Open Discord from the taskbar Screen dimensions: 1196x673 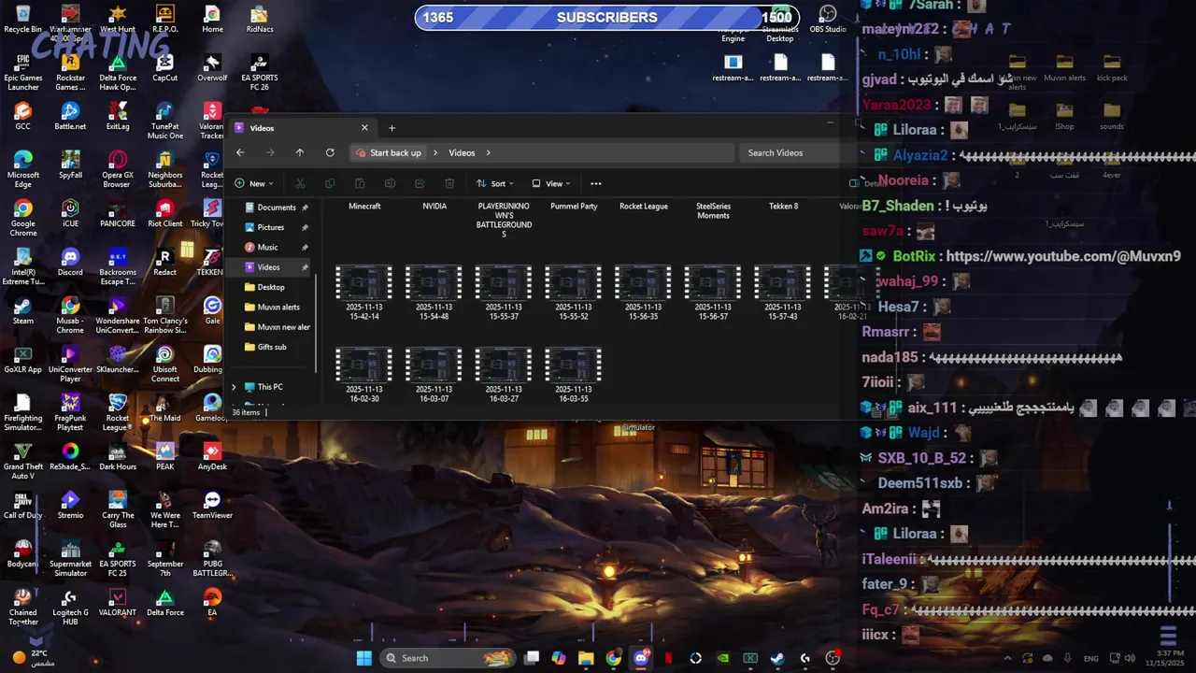click(641, 658)
